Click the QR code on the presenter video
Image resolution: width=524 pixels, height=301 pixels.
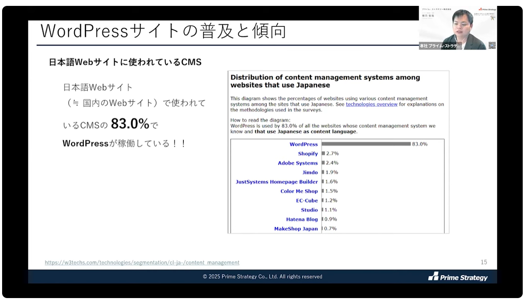[x=492, y=45]
